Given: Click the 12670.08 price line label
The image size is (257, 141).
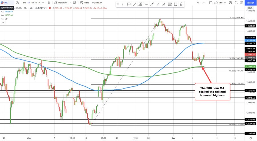Looking at the screenshot, I should coord(250,120).
